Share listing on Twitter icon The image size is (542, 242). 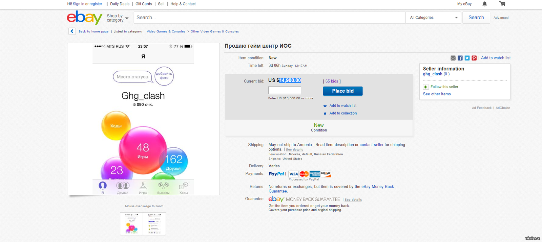467,58
